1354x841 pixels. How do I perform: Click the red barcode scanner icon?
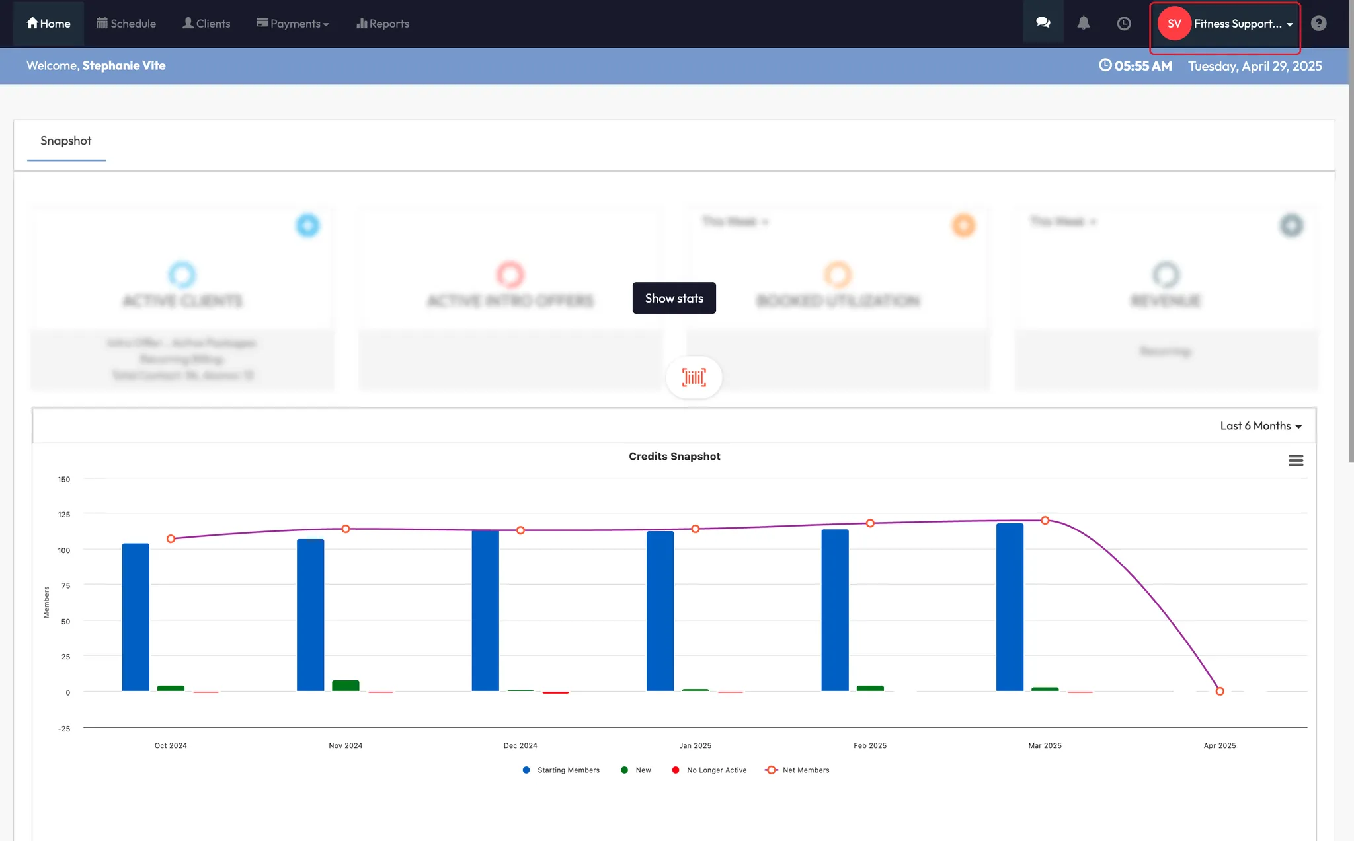pos(694,377)
